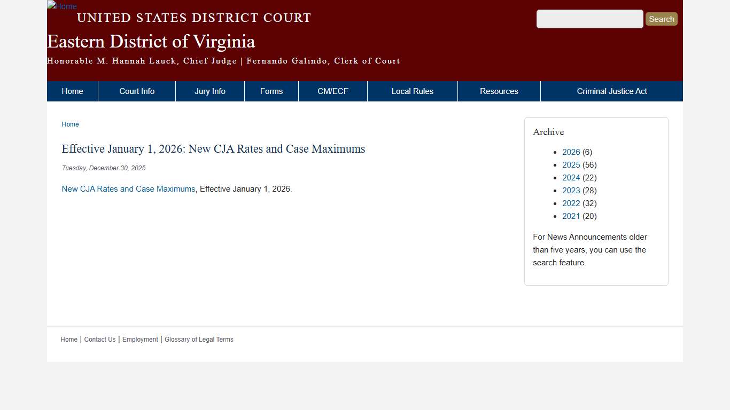Image resolution: width=730 pixels, height=410 pixels.
Task: Select the Forms navigation tab
Action: coord(271,91)
